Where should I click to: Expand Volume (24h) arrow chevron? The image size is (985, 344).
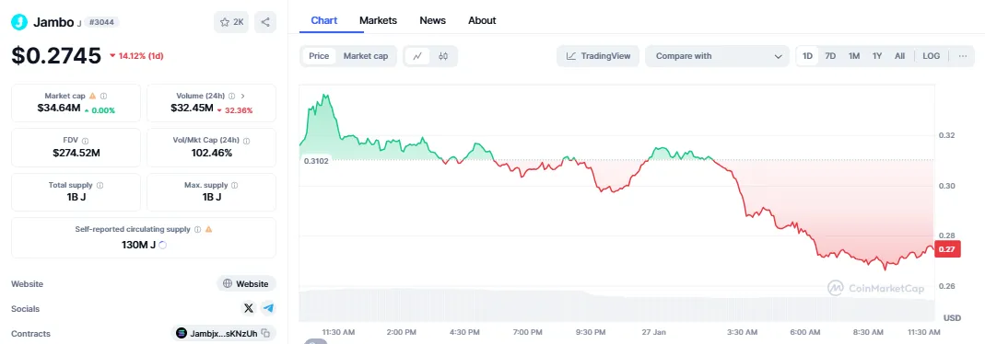[x=242, y=96]
